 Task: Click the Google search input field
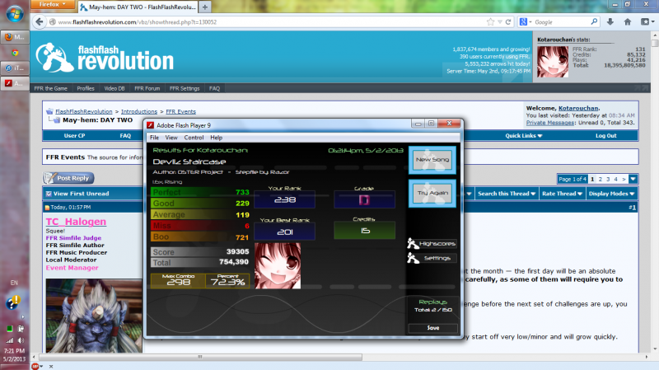561,22
